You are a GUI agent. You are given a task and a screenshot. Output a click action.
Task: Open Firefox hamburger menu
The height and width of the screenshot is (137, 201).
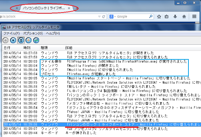(194, 16)
